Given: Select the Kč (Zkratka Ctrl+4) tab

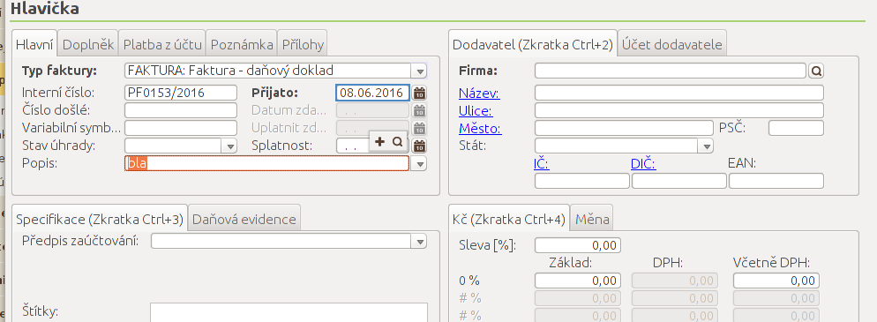Looking at the screenshot, I should point(509,219).
